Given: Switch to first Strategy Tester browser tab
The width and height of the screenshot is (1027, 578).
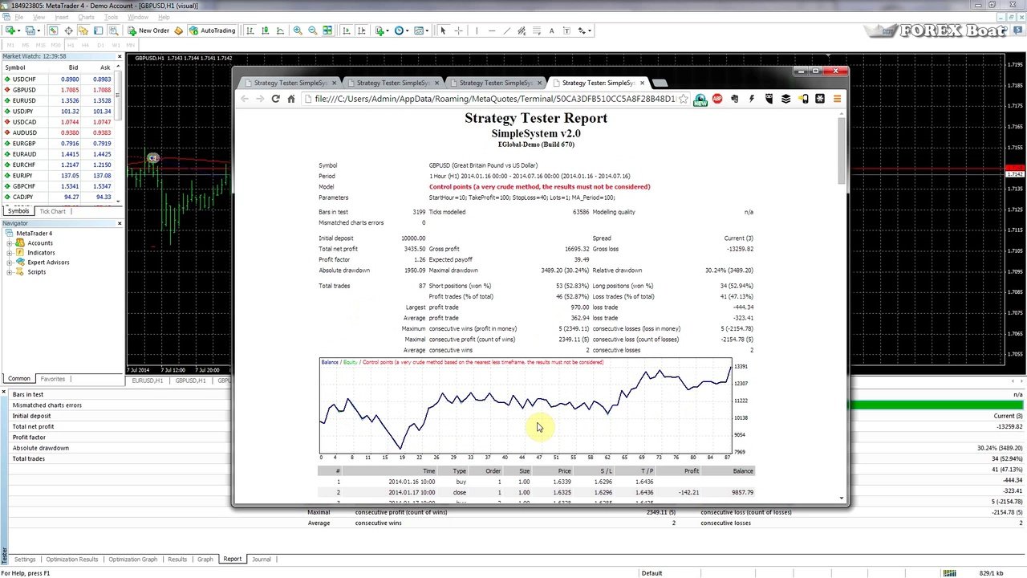Looking at the screenshot, I should coord(290,83).
